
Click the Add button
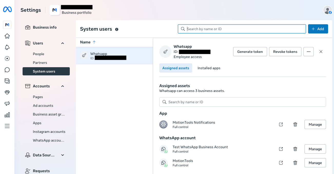pos(318,29)
